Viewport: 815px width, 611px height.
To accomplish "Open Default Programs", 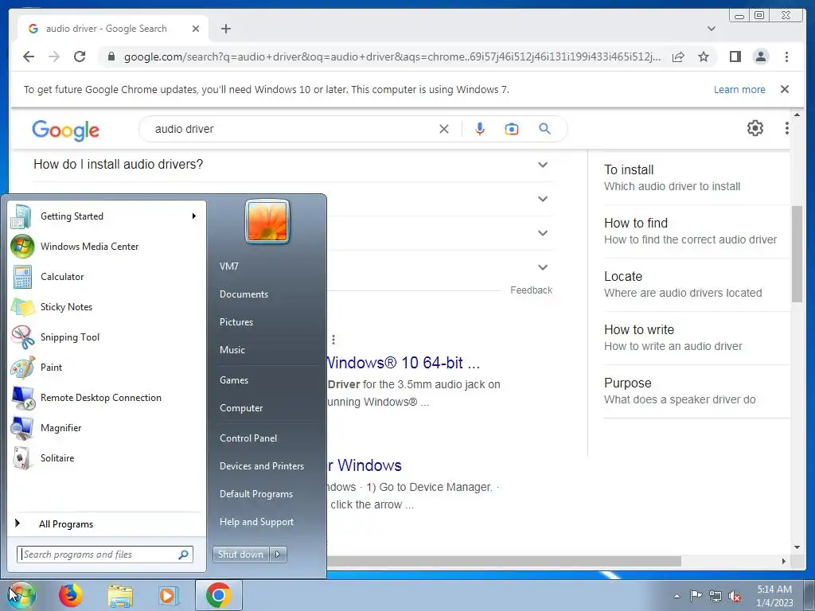I will [x=267, y=494].
